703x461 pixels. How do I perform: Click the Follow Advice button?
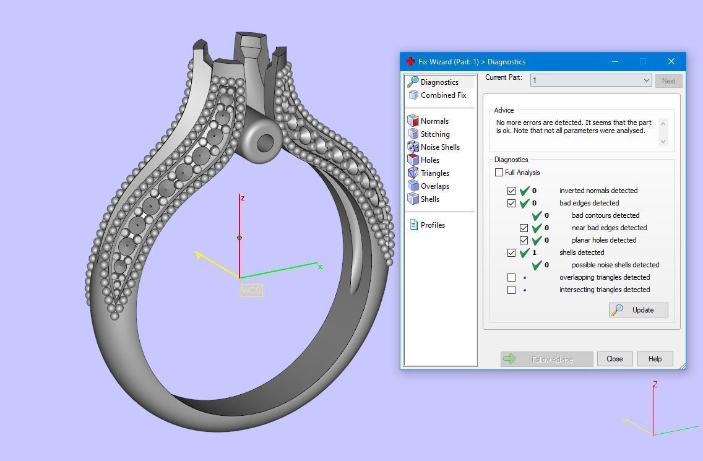[x=547, y=359]
